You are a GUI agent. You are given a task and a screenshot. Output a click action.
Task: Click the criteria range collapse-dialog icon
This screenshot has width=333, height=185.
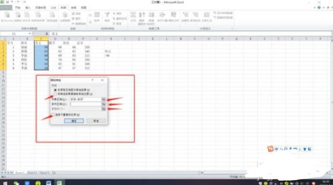coord(104,104)
